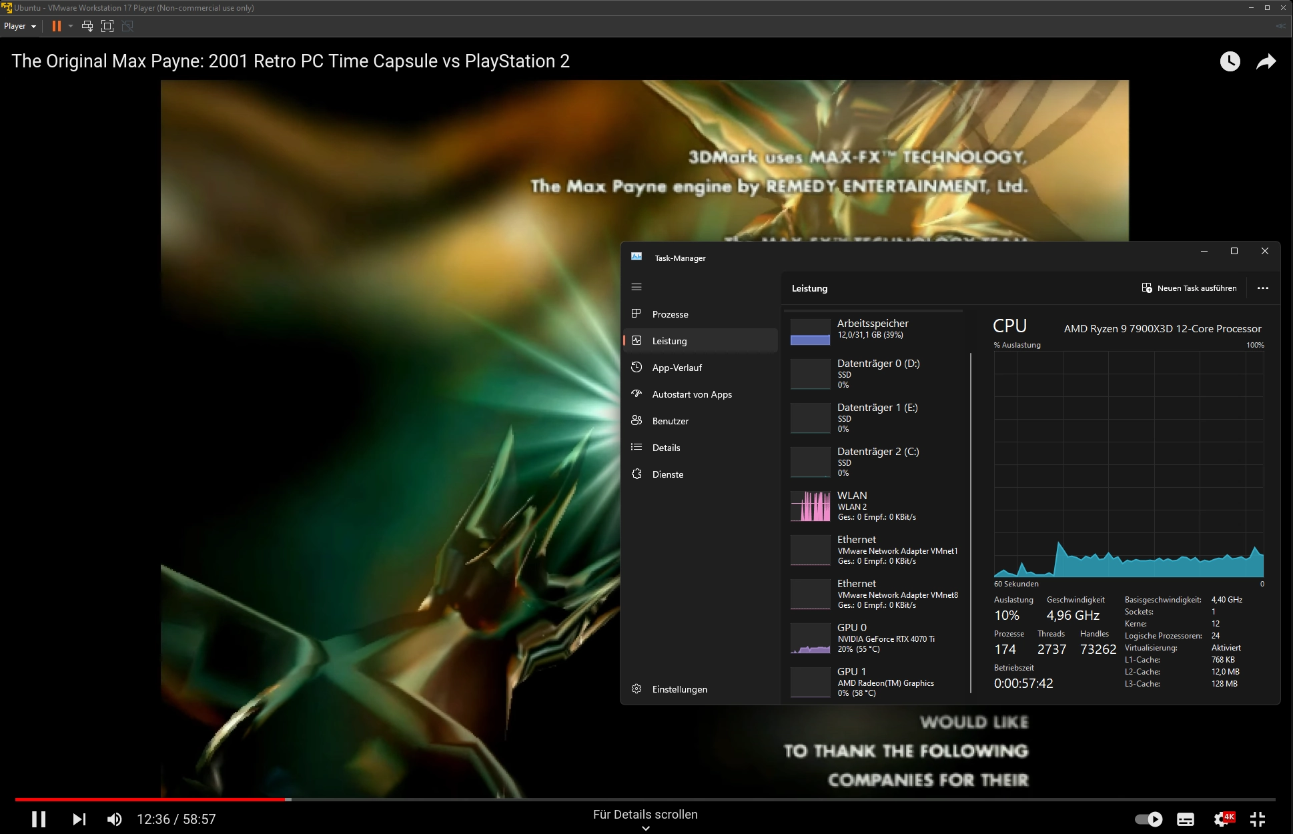
Task: Pause the YouTube video playback
Action: [39, 819]
